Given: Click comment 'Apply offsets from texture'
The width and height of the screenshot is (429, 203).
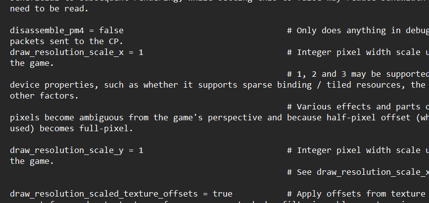Looking at the screenshot, I should click(358, 194).
